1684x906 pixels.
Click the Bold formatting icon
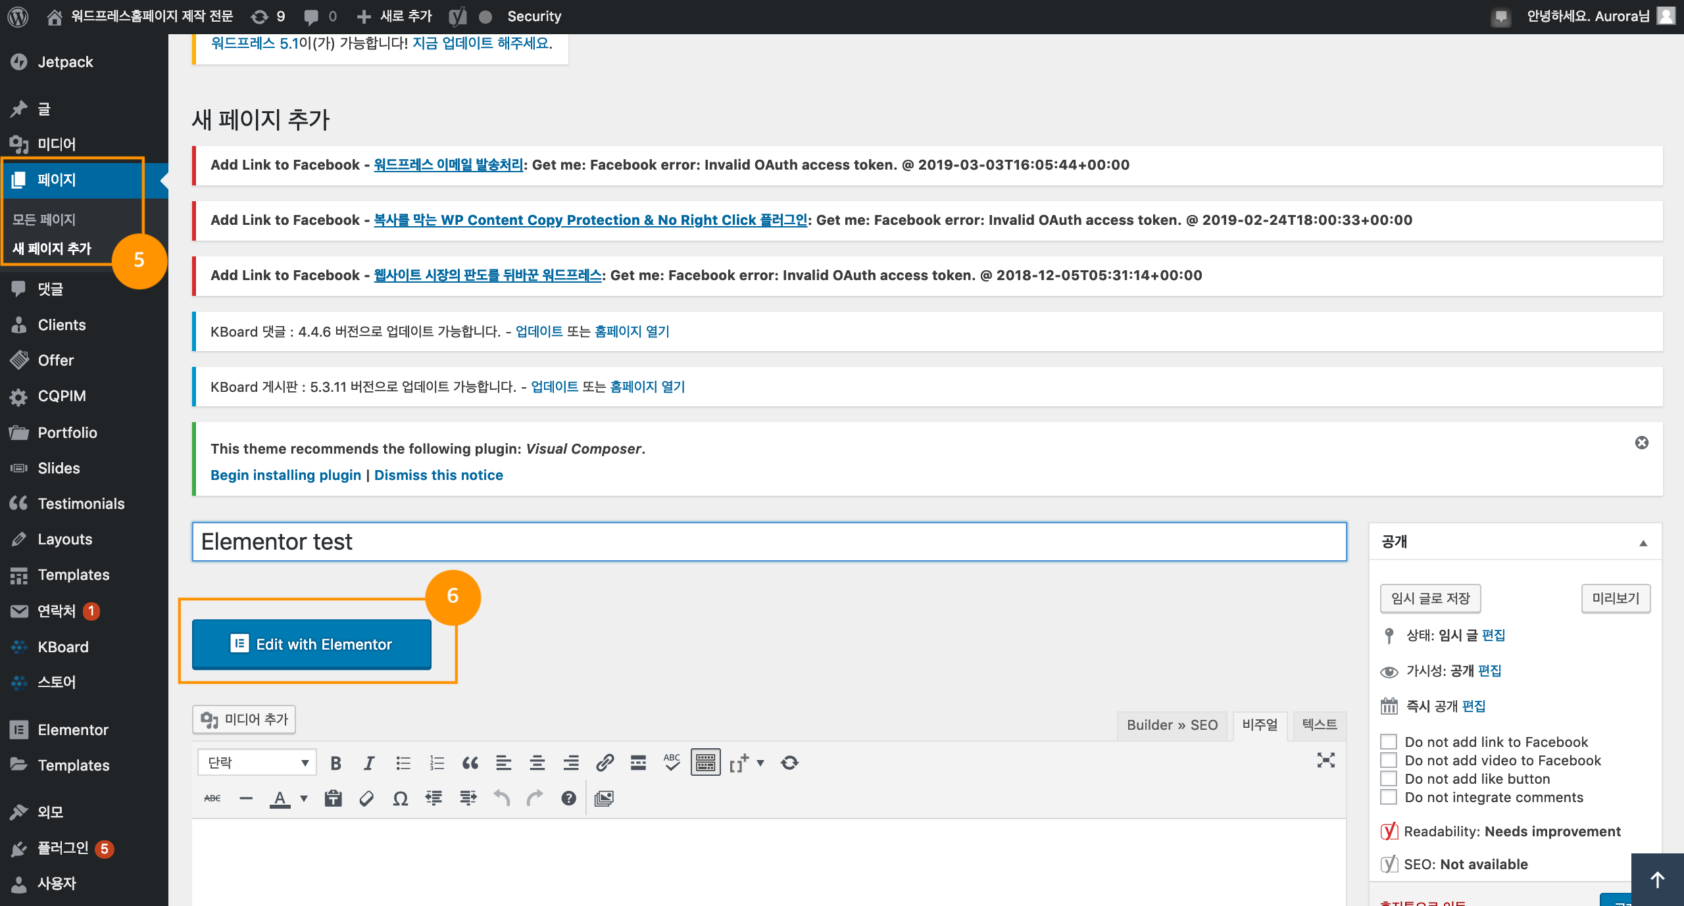click(335, 763)
